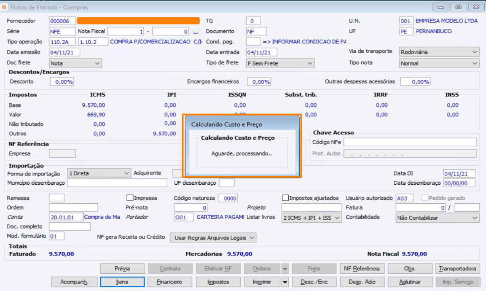Screen dimensions: 486x291
Task: Toggle the Pedido gerado checkbox
Action: (425, 198)
